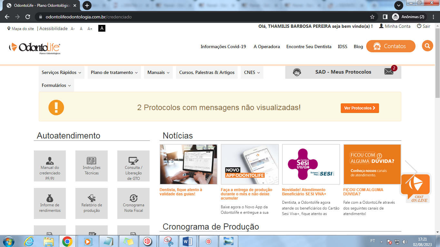The width and height of the screenshot is (440, 247).
Task: Click the address bar URL field
Action: (x=206, y=17)
